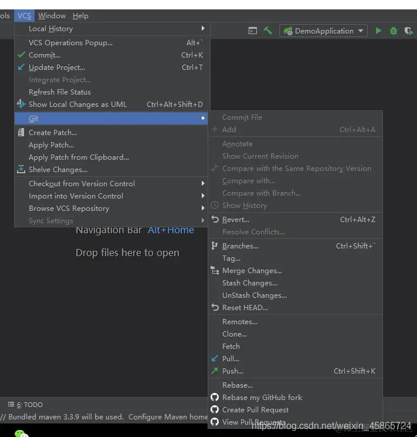Choose Reset HEAD... item
This screenshot has width=417, height=437.
296,307
